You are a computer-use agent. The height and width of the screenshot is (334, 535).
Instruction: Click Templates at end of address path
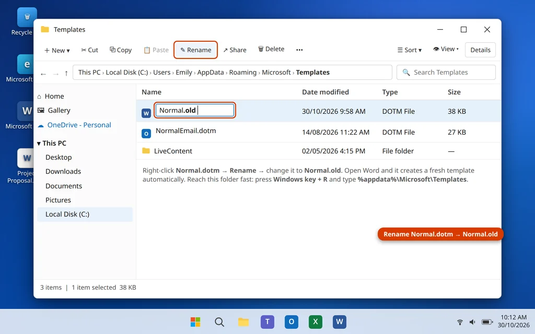(x=313, y=72)
